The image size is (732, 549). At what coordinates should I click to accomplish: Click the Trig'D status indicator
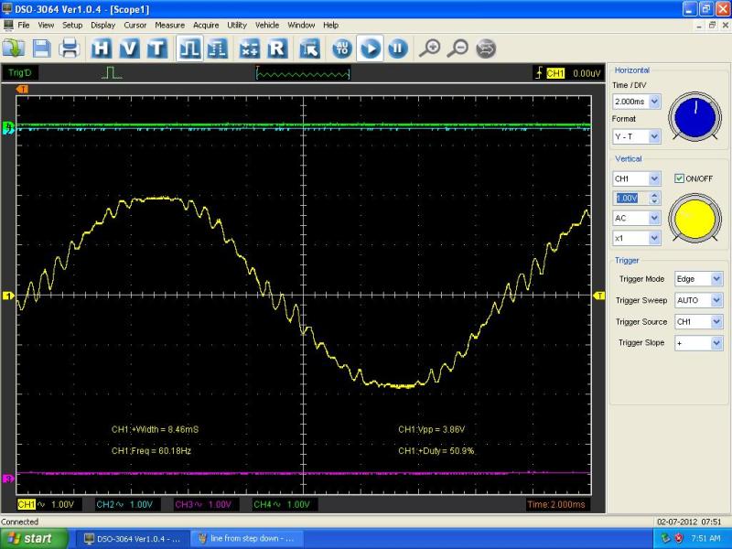coord(20,73)
